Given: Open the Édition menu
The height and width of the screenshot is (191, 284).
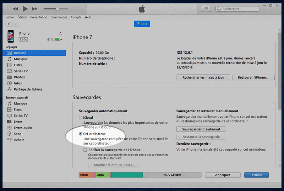Looking at the screenshot, I should [x=22, y=17].
